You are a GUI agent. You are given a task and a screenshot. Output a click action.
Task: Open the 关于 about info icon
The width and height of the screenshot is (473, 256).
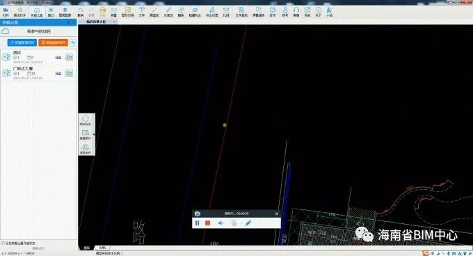319,12
